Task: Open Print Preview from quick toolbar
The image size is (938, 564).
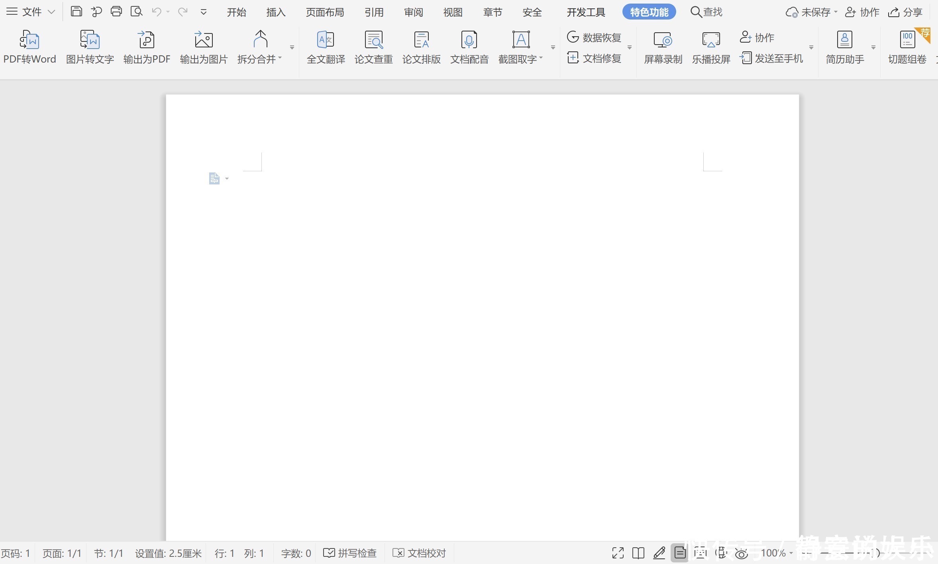Action: (x=137, y=12)
